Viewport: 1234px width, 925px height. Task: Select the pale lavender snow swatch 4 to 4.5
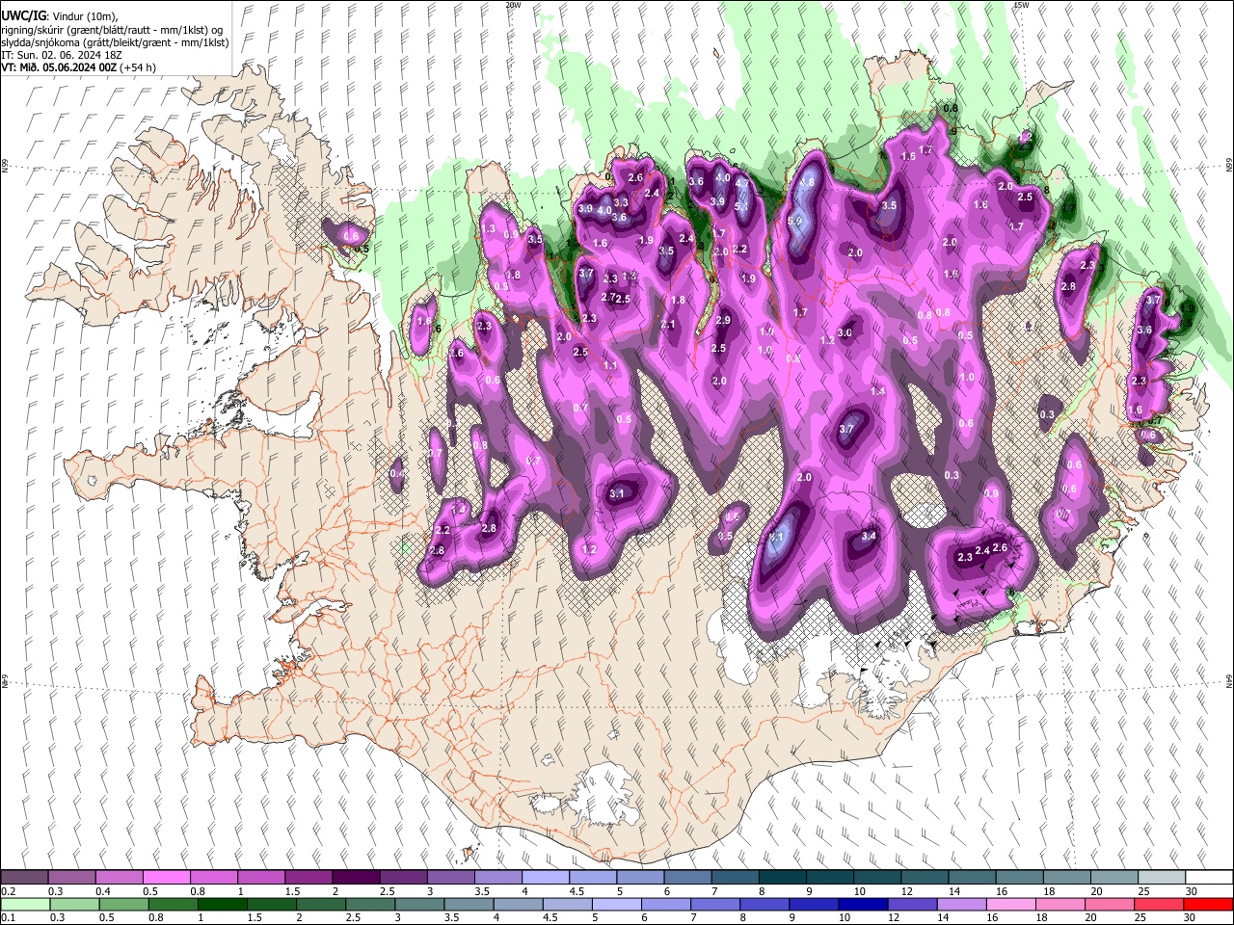545,878
